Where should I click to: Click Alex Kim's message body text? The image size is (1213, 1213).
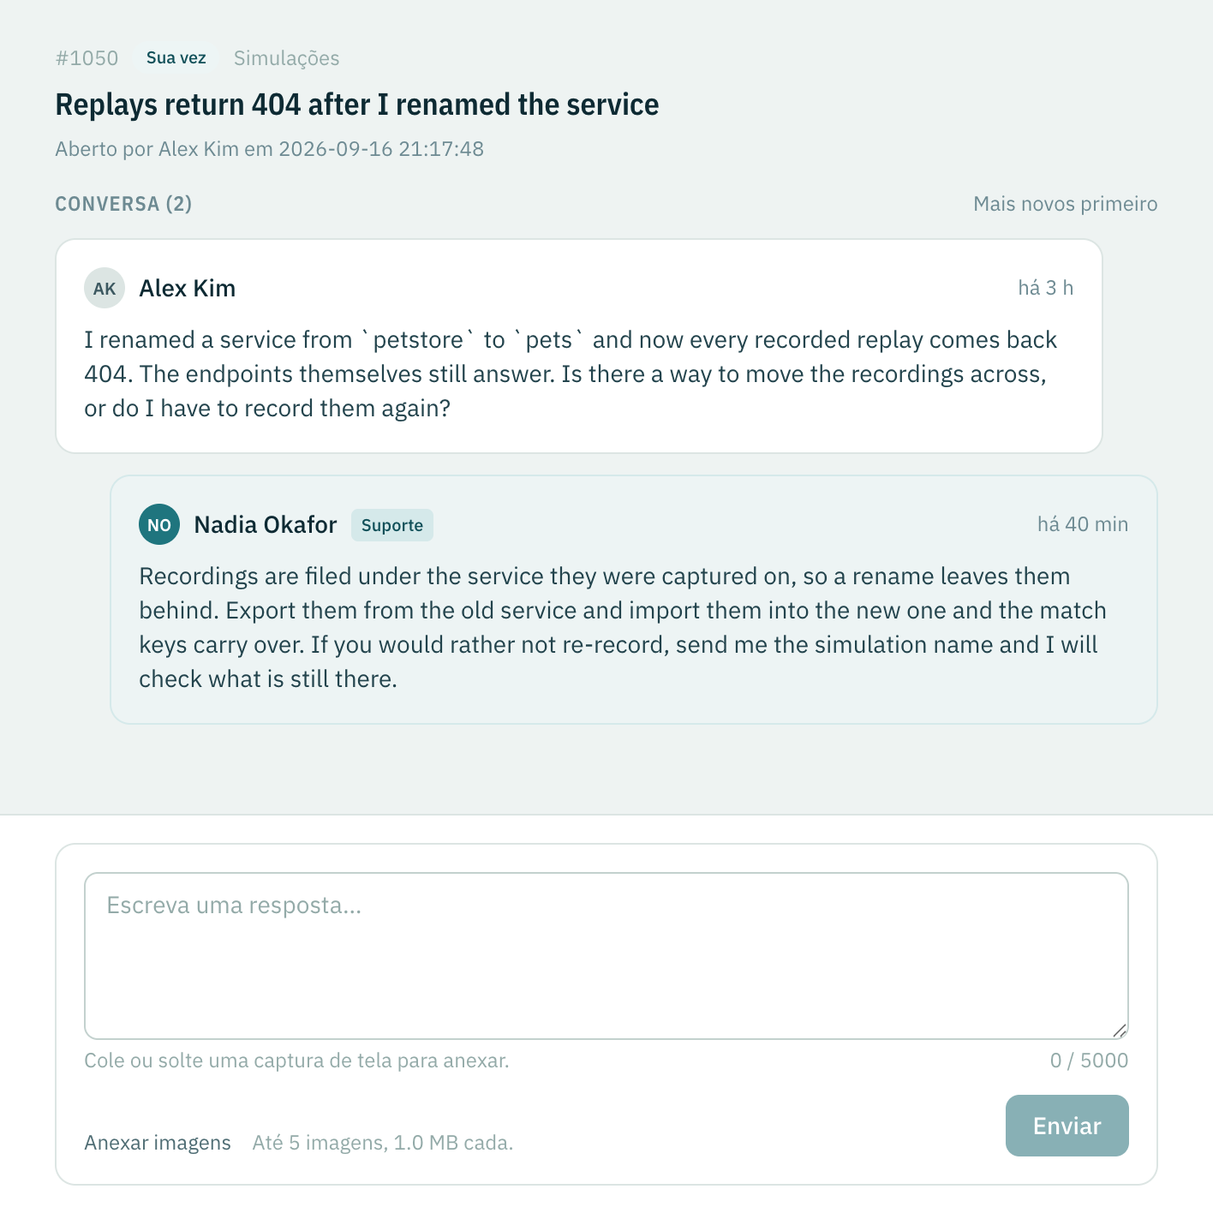pyautogui.click(x=571, y=373)
